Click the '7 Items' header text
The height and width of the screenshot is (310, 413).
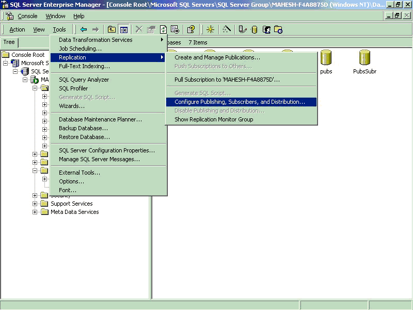198,42
